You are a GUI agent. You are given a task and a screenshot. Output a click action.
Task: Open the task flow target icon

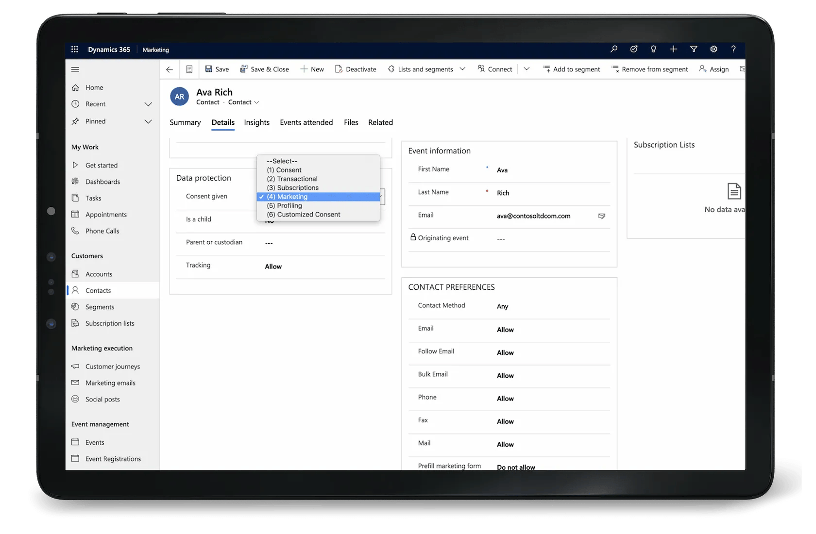click(x=634, y=49)
